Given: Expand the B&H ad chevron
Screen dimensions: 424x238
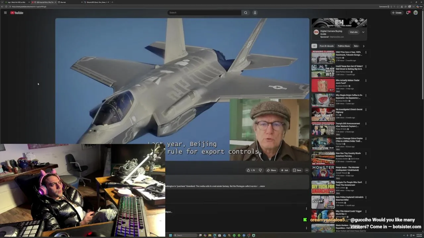Looking at the screenshot, I should (363, 32).
